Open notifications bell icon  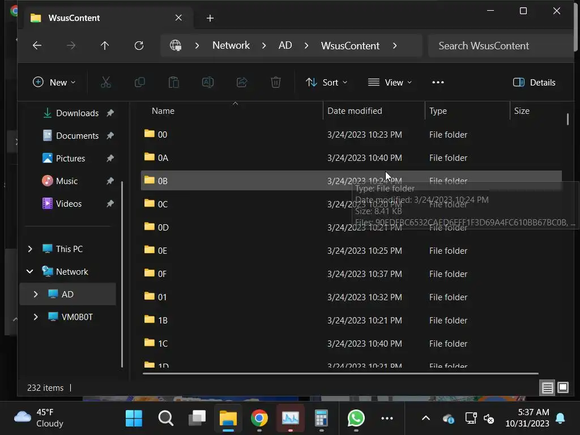(x=560, y=419)
